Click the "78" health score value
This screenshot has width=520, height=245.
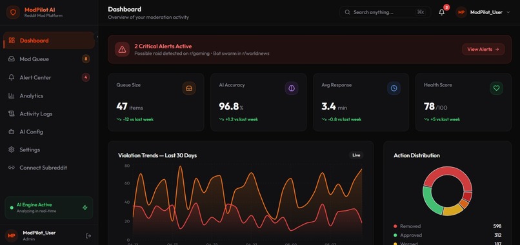point(429,106)
